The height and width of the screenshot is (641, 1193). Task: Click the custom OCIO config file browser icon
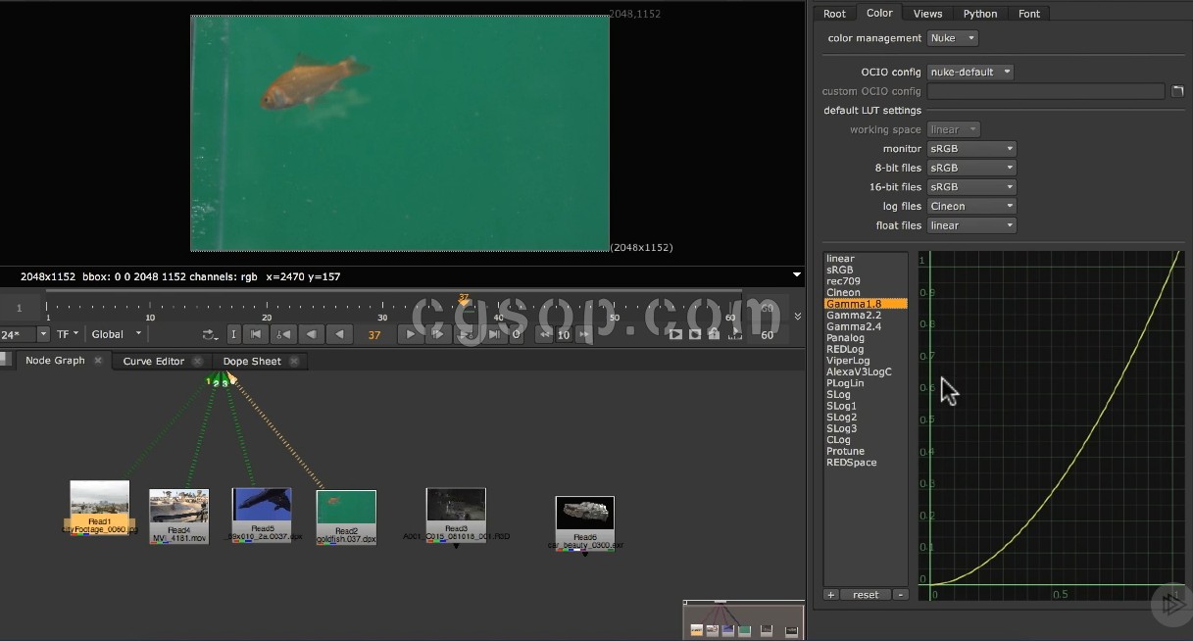[x=1177, y=91]
